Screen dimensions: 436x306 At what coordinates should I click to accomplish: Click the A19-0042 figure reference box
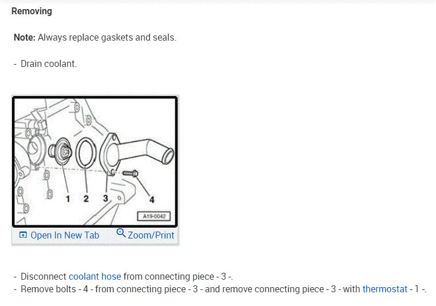(154, 216)
